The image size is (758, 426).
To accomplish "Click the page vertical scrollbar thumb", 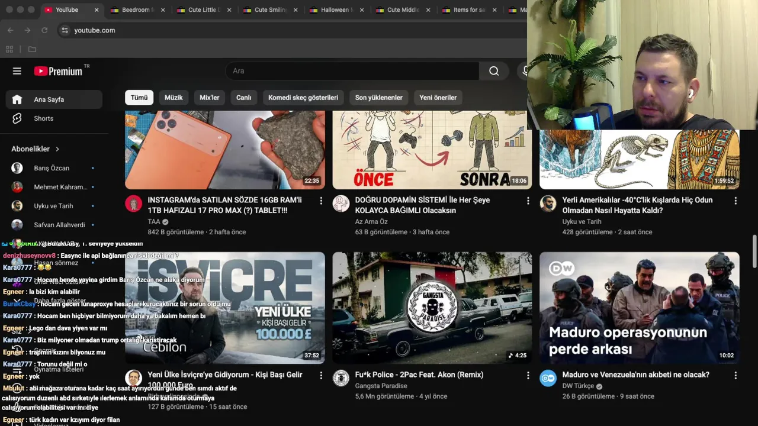I will [x=754, y=251].
